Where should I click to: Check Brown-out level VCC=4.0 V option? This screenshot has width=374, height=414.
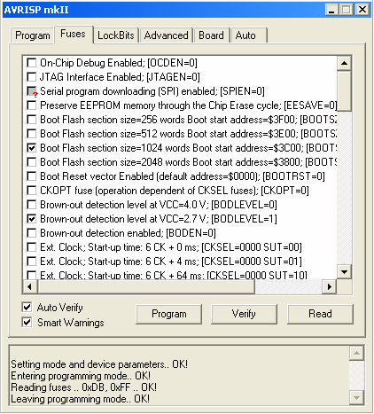pos(32,205)
